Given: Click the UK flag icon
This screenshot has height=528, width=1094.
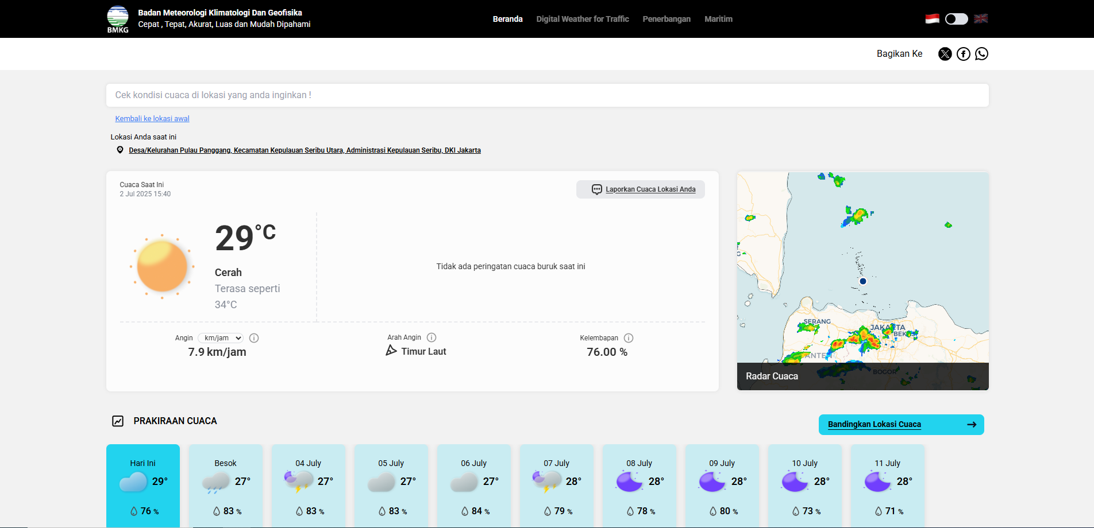Looking at the screenshot, I should tap(981, 19).
